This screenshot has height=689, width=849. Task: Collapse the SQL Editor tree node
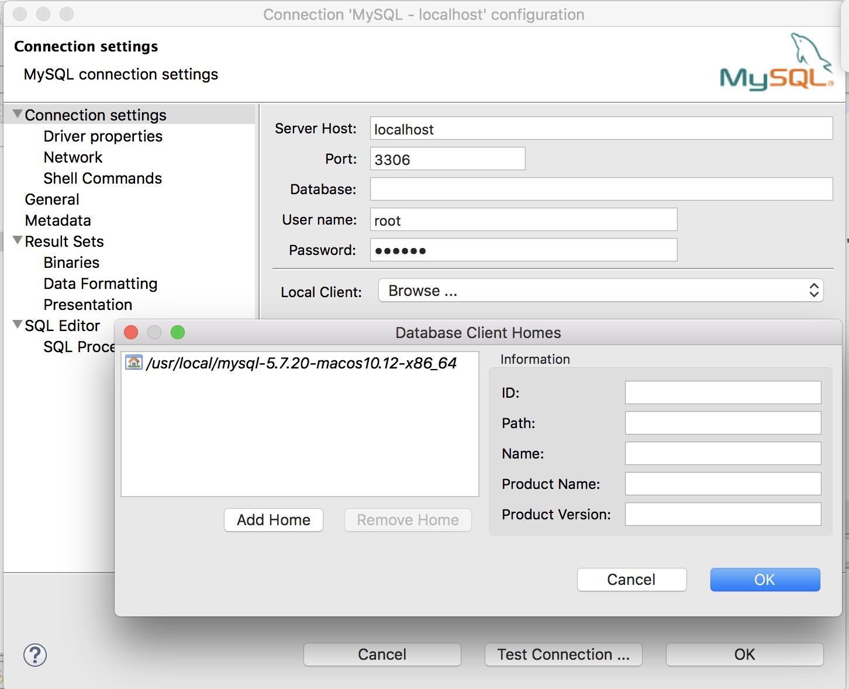pyautogui.click(x=18, y=325)
